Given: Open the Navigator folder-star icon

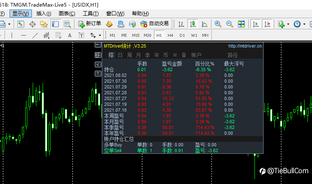Looking at the screenshot, I should (x=44, y=24).
